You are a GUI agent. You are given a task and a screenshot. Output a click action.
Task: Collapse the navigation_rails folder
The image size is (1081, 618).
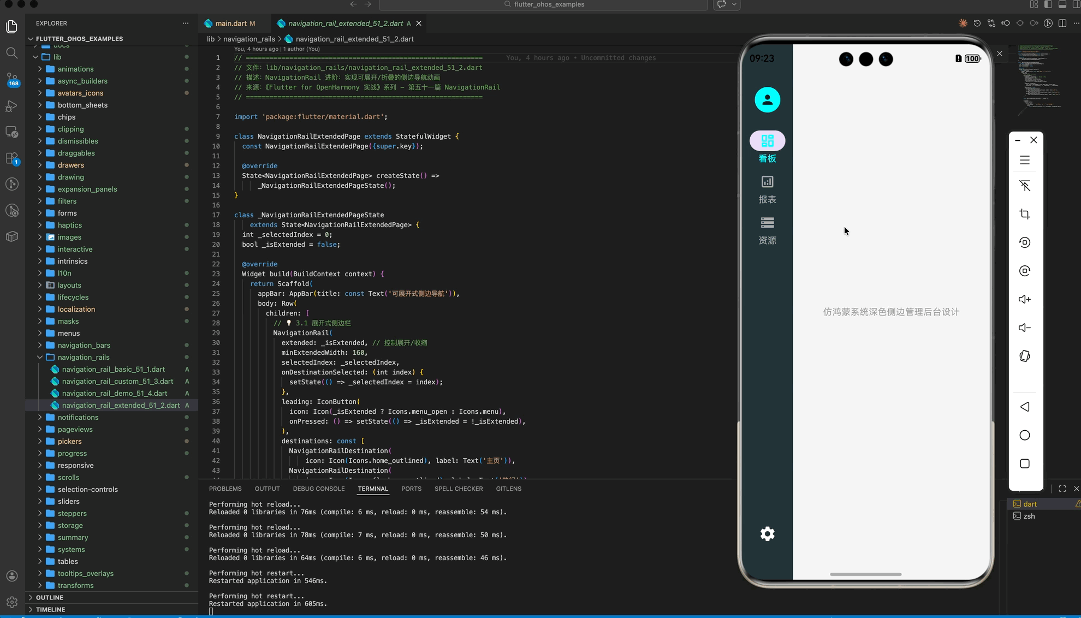(x=83, y=357)
